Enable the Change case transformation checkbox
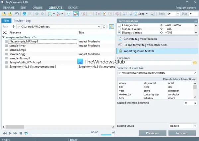Image resolution: width=199 pixels, height=141 pixels. click(x=119, y=25)
